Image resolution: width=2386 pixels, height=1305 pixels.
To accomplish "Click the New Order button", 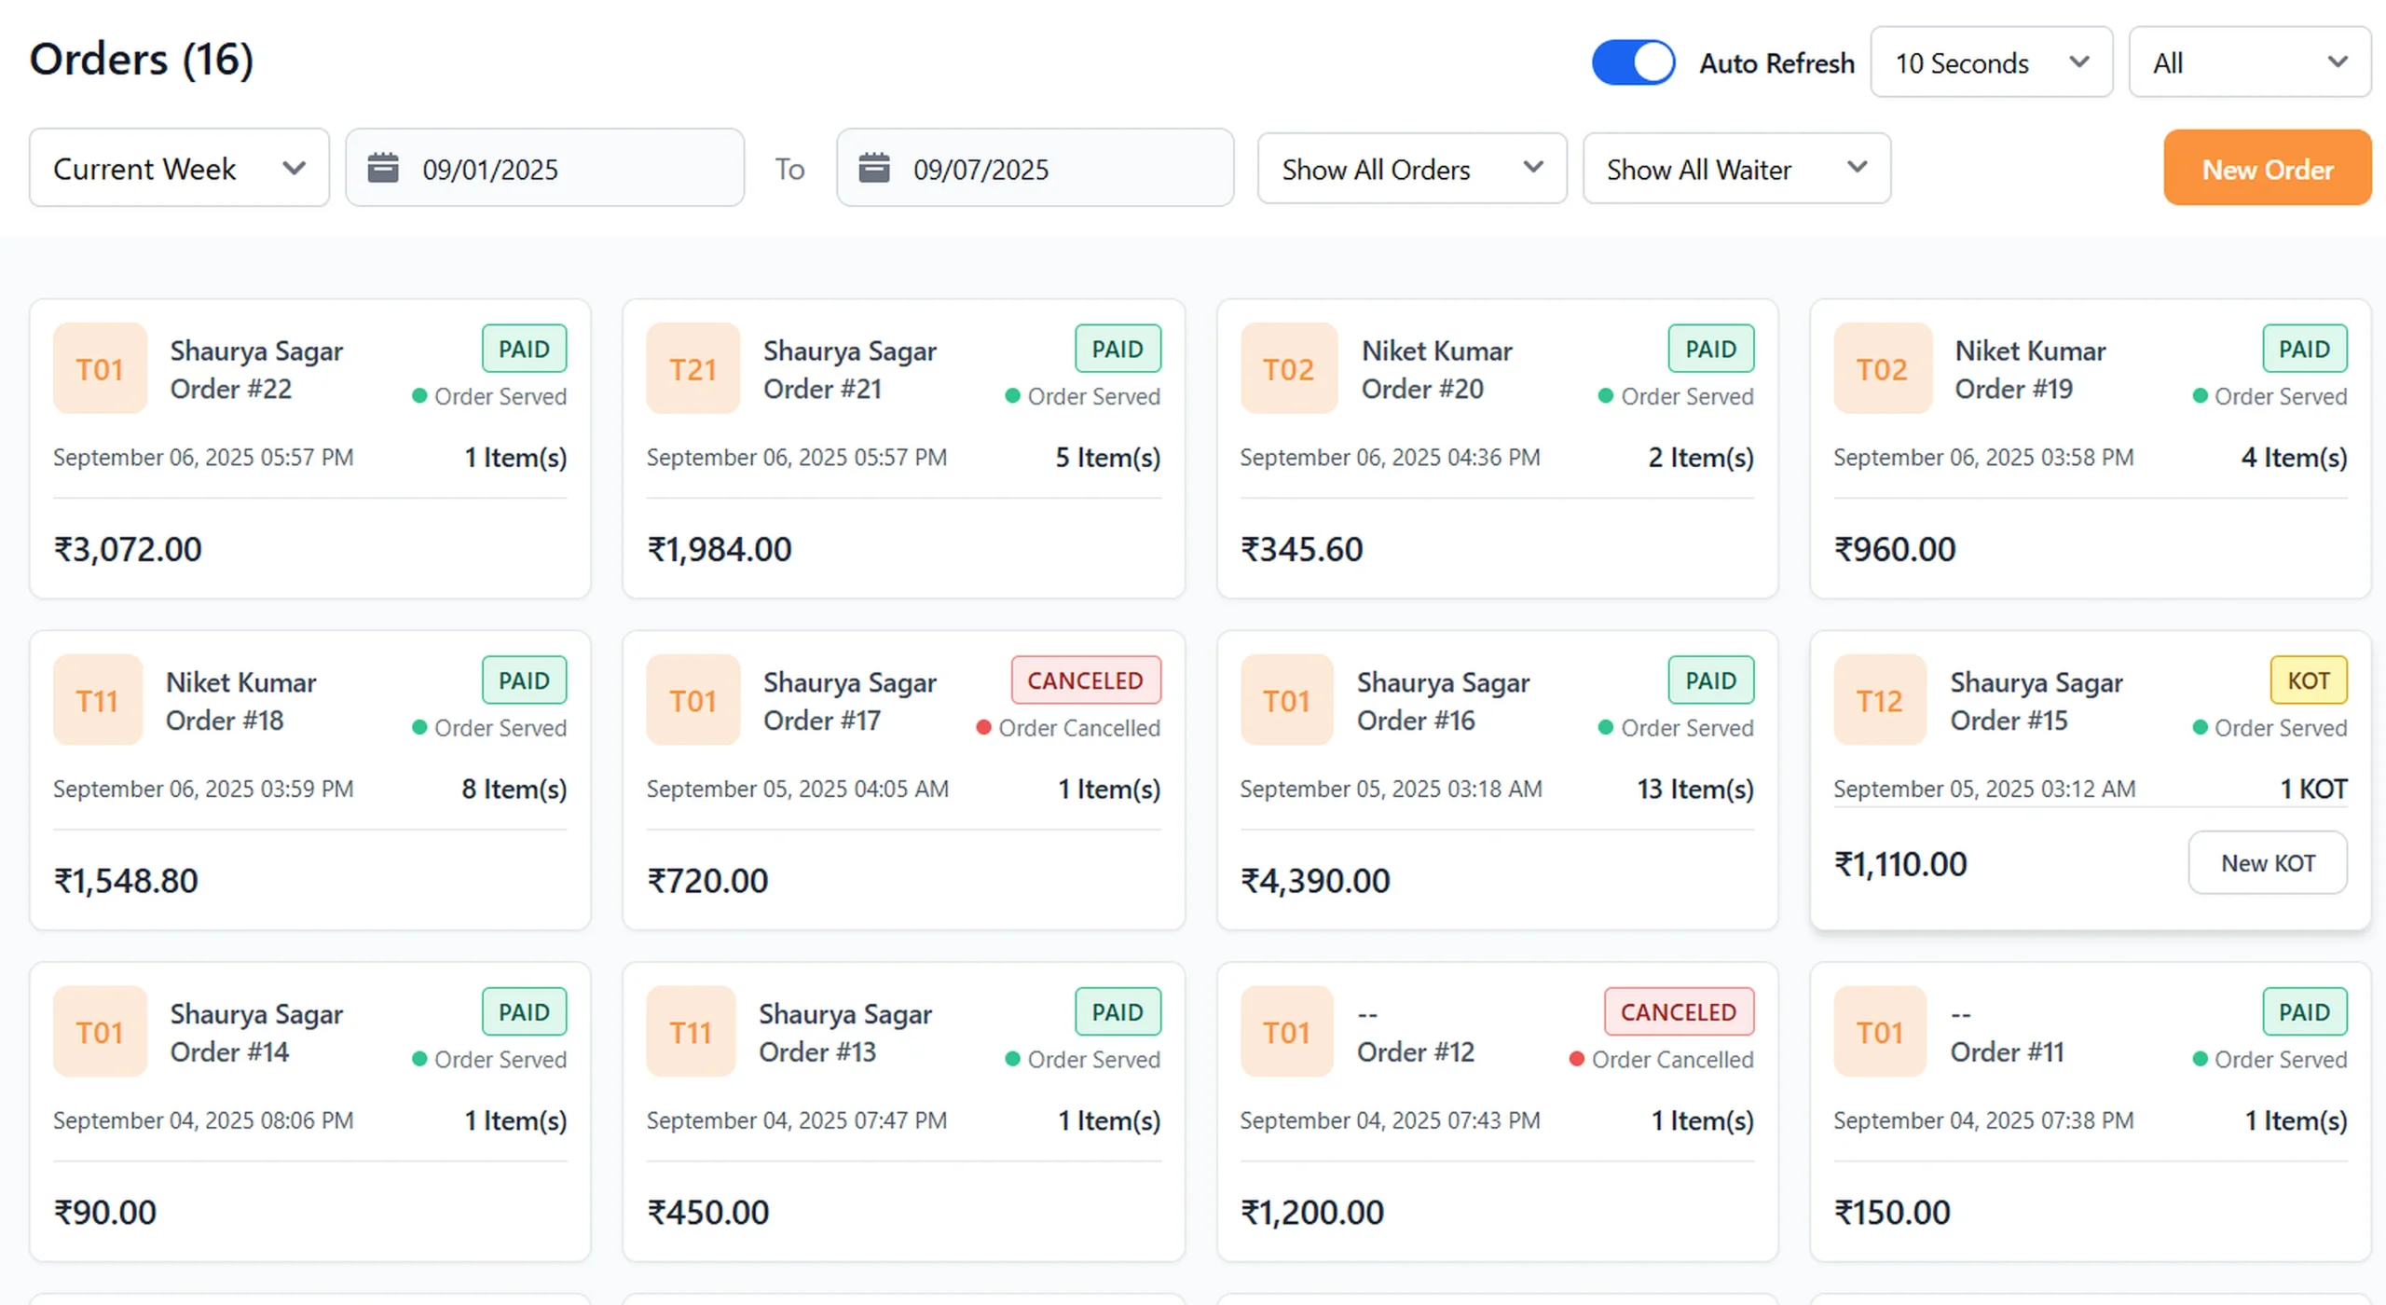I will coord(2267,169).
